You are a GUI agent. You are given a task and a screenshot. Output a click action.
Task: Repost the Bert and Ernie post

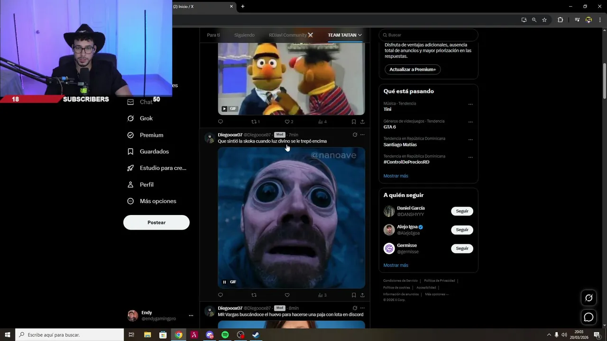[255, 122]
